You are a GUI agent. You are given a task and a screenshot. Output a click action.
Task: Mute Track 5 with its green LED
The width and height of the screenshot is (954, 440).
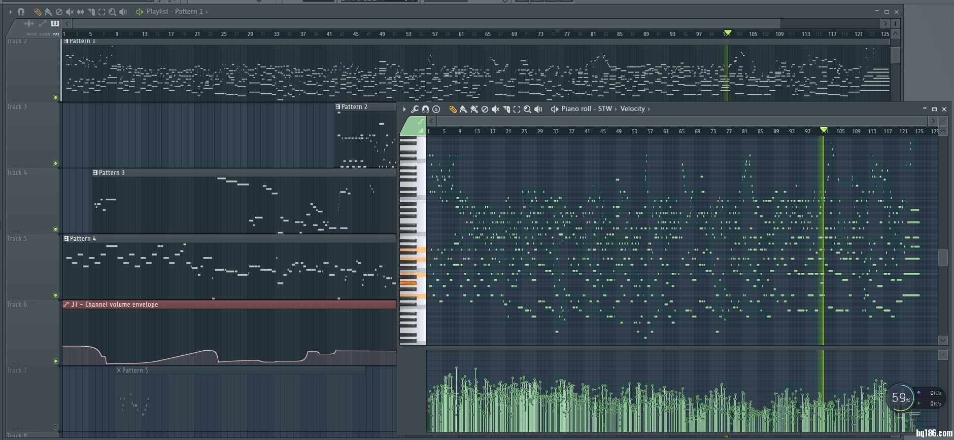(55, 295)
